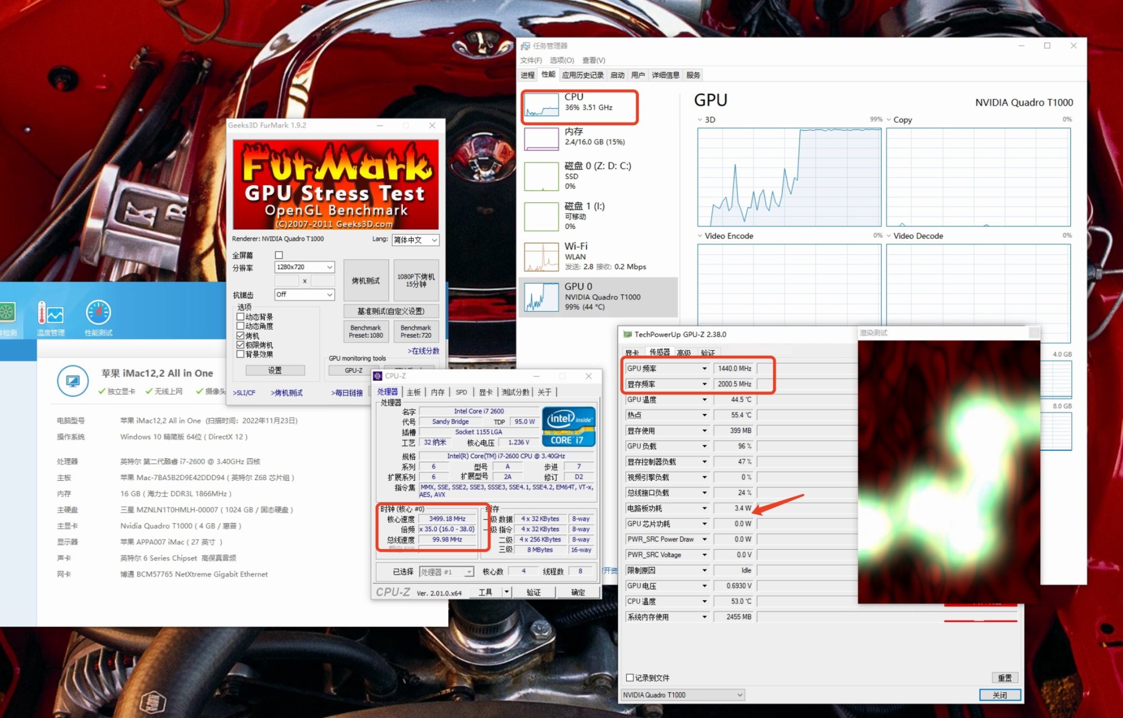Enable the 全屏幕 fullscreen checkbox
Screen dimensions: 1123x718
click(279, 255)
